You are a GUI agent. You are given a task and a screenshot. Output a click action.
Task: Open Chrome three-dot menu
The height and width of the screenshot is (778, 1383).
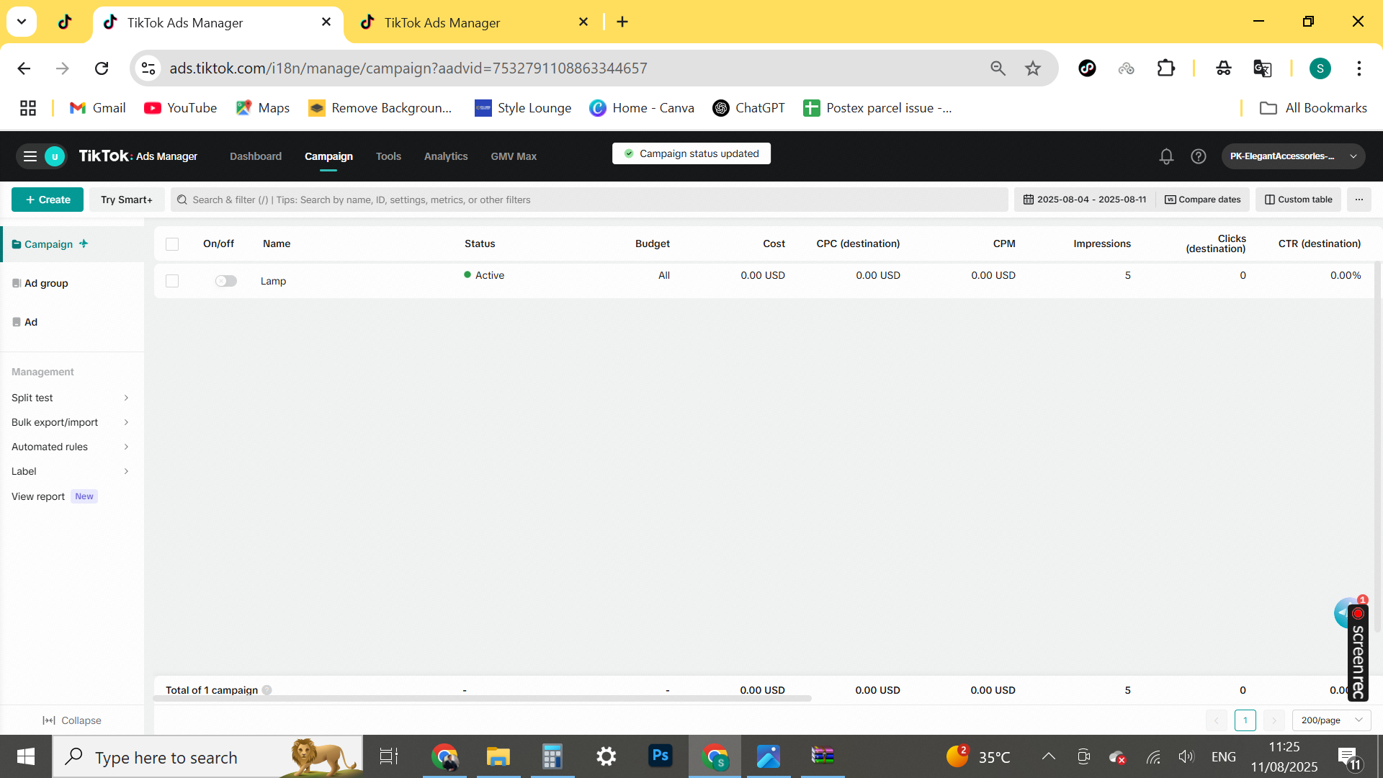pyautogui.click(x=1359, y=68)
